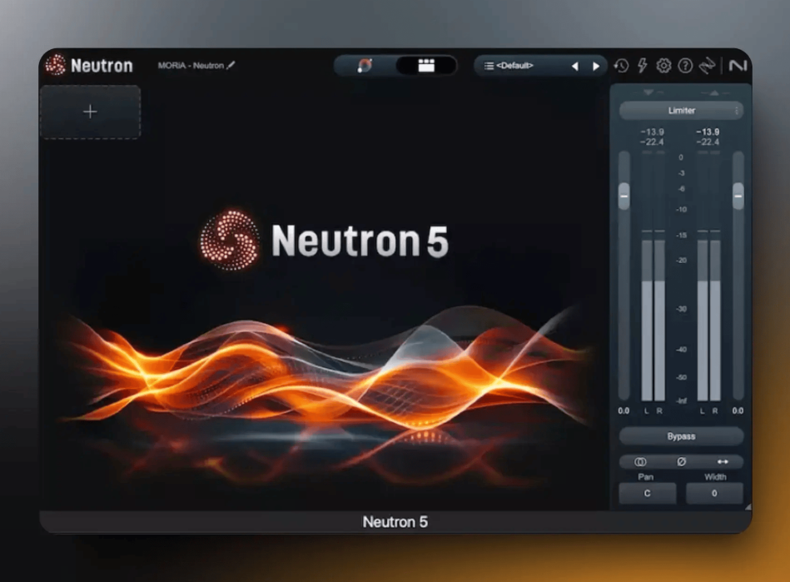Reset input peak reading -13.9
Image resolution: width=790 pixels, height=582 pixels.
652,132
